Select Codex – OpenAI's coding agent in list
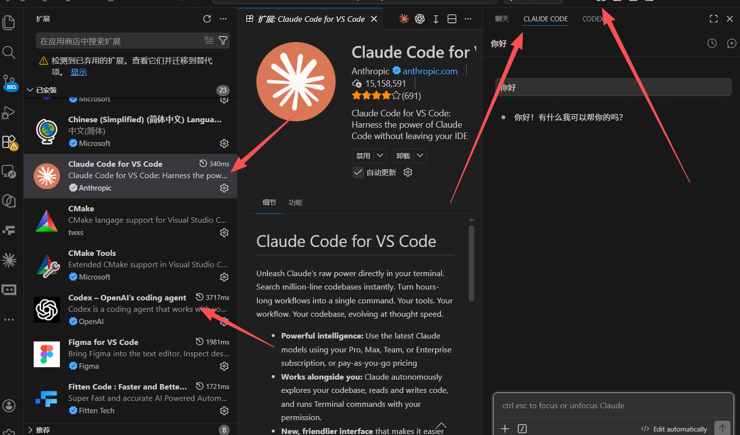This screenshot has width=740, height=435. (131, 310)
